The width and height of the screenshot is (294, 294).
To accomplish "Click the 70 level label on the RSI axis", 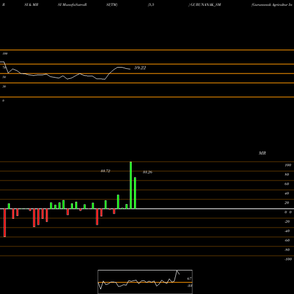I will click(4, 68).
